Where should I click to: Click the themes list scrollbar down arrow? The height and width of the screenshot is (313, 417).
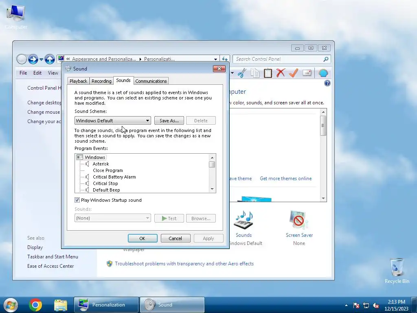point(323,198)
